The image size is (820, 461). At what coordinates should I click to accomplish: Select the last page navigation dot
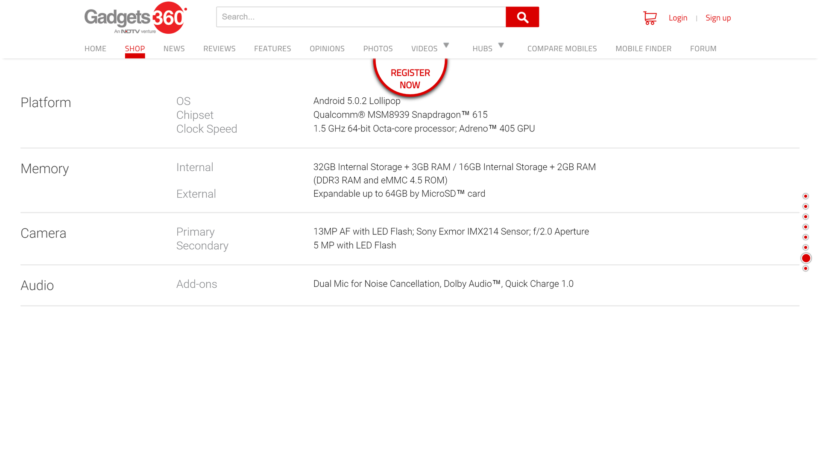[805, 268]
